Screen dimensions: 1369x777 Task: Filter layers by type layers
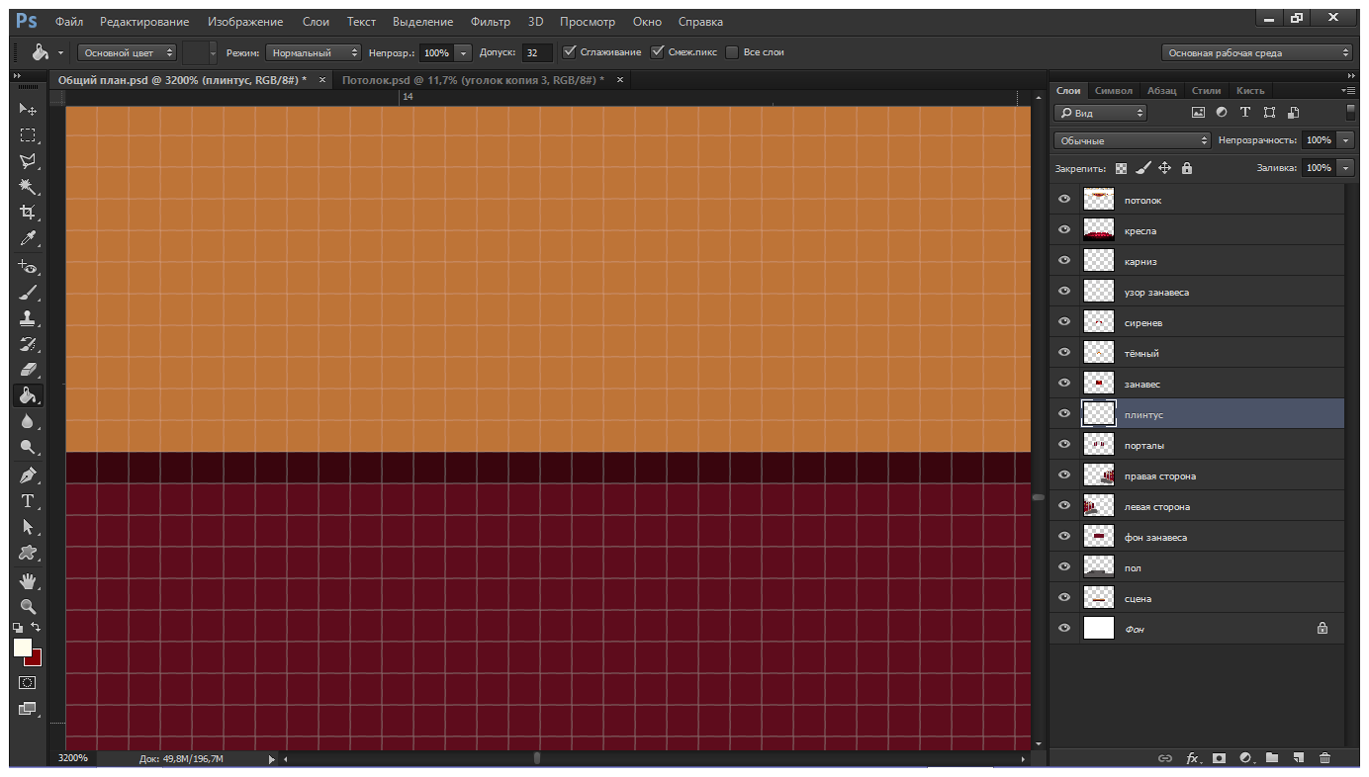pyautogui.click(x=1245, y=113)
